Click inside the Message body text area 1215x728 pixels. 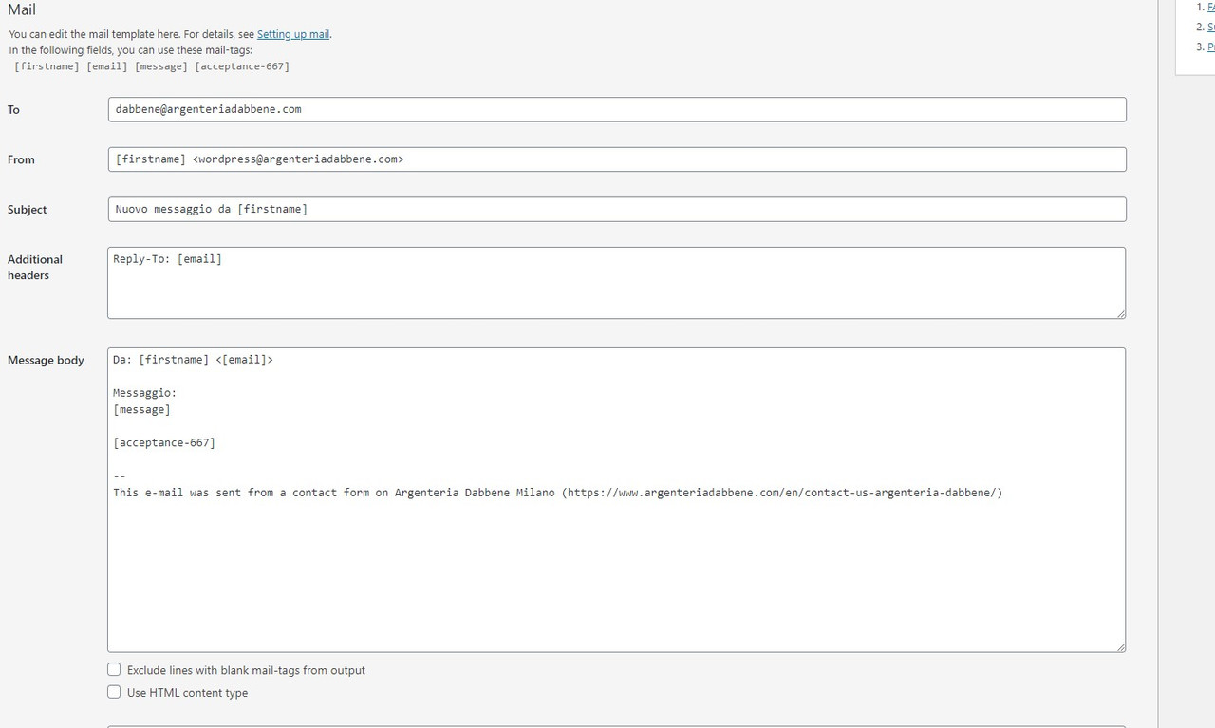click(617, 500)
